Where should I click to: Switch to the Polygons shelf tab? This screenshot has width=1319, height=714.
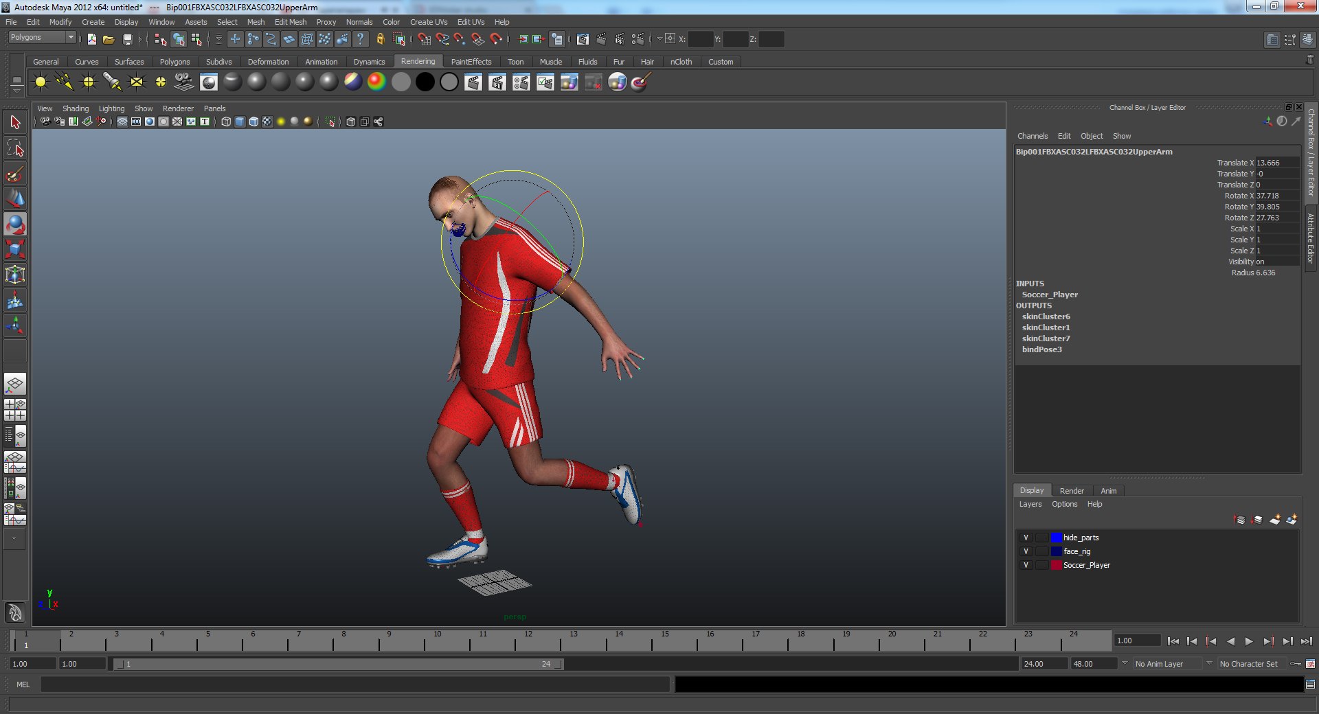174,62
